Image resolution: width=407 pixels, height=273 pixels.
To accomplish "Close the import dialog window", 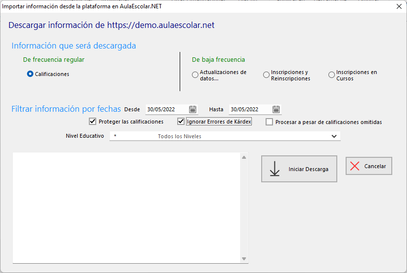I will (x=399, y=6).
